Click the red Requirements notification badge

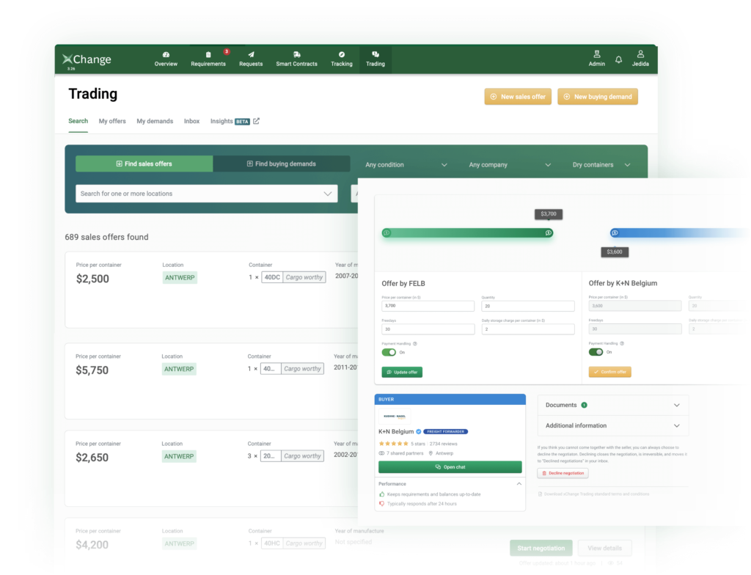click(x=227, y=51)
